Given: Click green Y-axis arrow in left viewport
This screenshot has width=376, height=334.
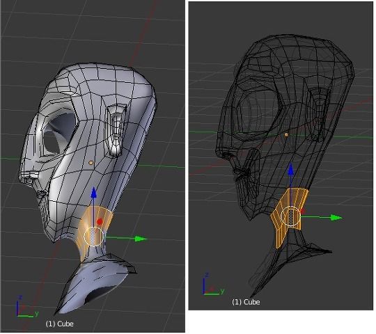Looking at the screenshot, I should pos(141,239).
